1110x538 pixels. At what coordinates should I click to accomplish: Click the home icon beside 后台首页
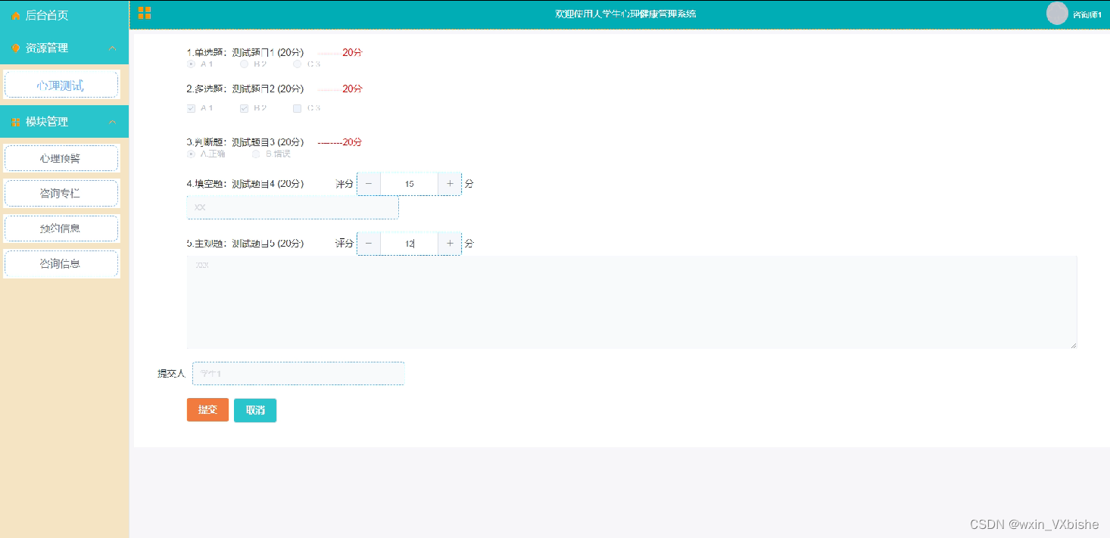click(x=16, y=15)
